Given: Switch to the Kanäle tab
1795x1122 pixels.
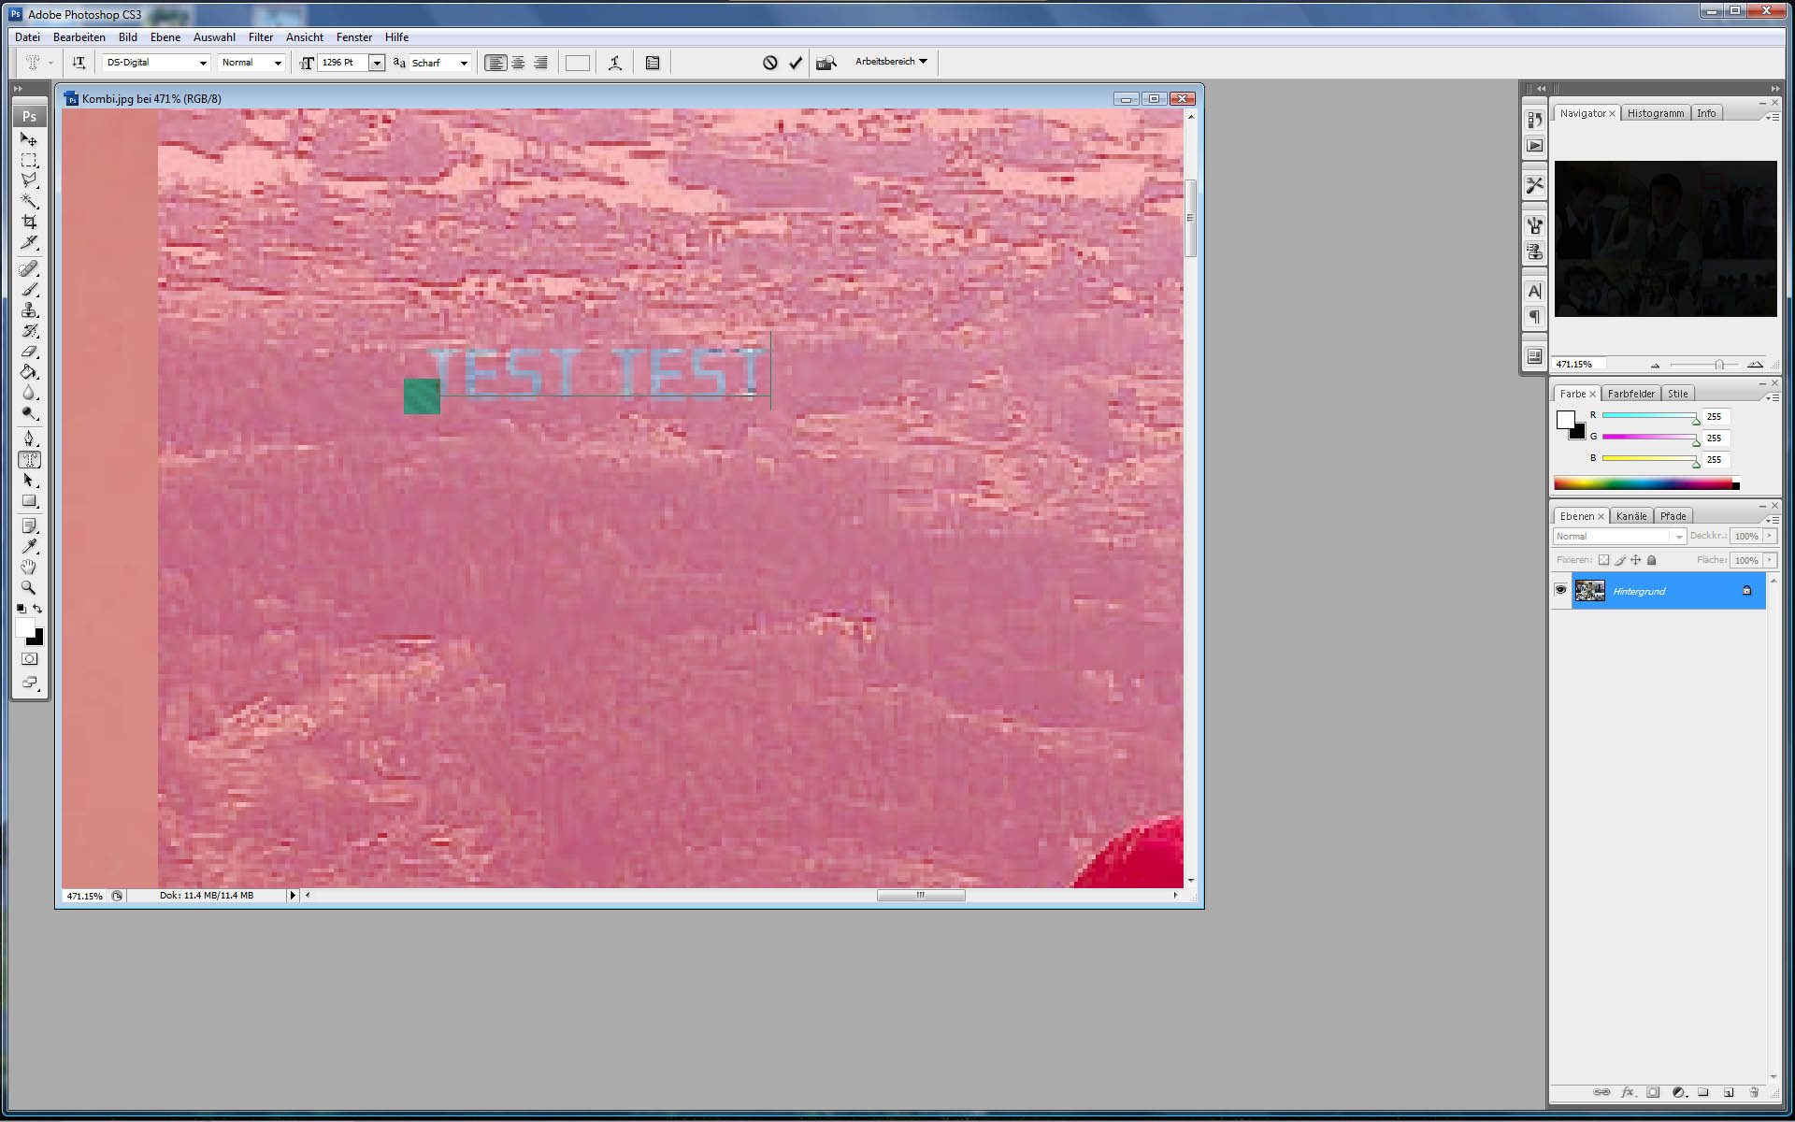Looking at the screenshot, I should (x=1630, y=516).
